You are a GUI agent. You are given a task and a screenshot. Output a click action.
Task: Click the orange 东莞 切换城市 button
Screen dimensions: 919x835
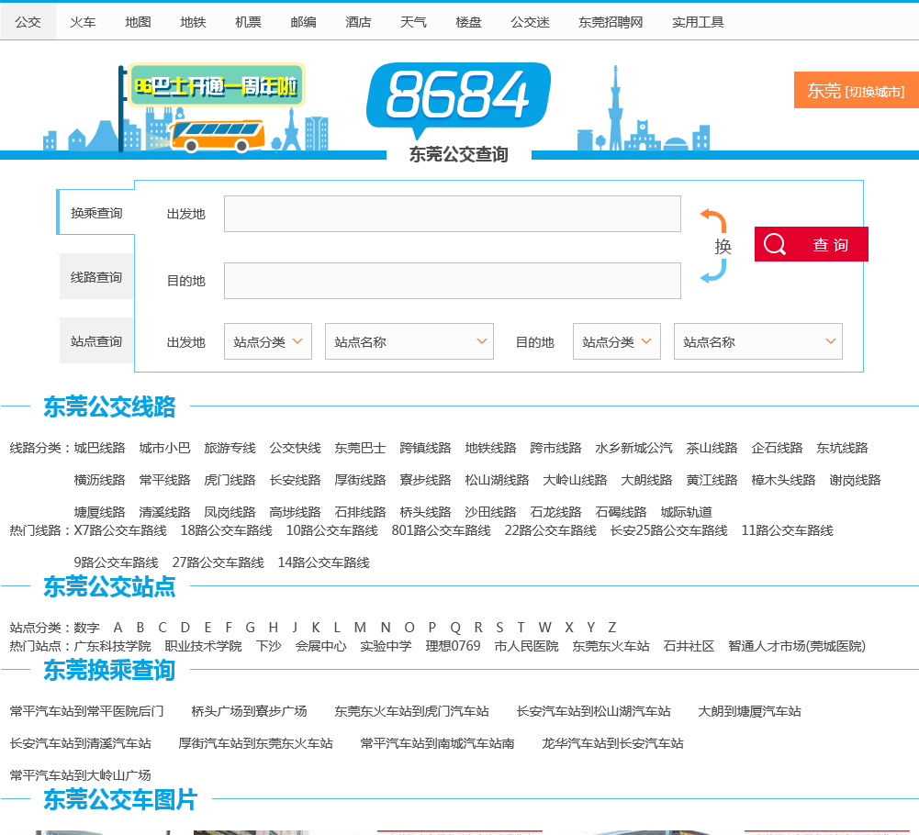click(857, 90)
